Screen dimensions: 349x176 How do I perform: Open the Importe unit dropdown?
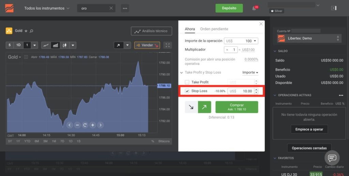250,72
